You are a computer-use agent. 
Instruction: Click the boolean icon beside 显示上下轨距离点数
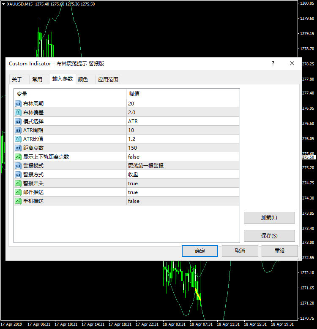[18, 157]
